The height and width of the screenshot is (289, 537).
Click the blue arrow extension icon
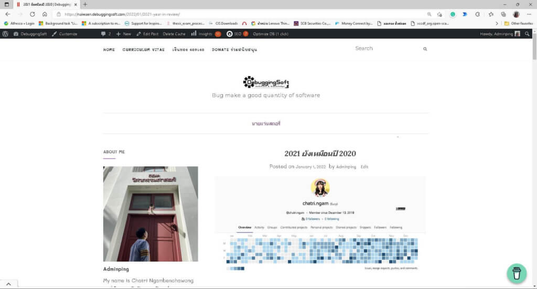(x=465, y=14)
